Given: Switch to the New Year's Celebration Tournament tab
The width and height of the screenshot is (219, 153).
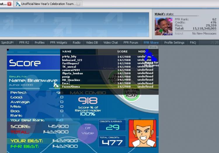Looking at the screenshot, I should (x=48, y=4).
